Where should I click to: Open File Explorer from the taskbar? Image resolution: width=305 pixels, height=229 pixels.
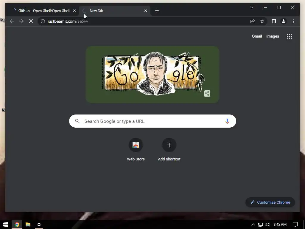coord(28,225)
